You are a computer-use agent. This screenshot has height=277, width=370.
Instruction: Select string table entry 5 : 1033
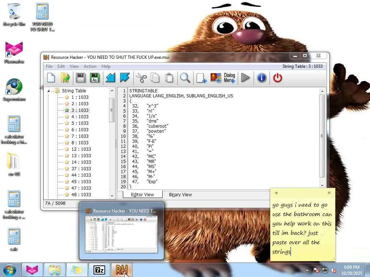pyautogui.click(x=77, y=123)
